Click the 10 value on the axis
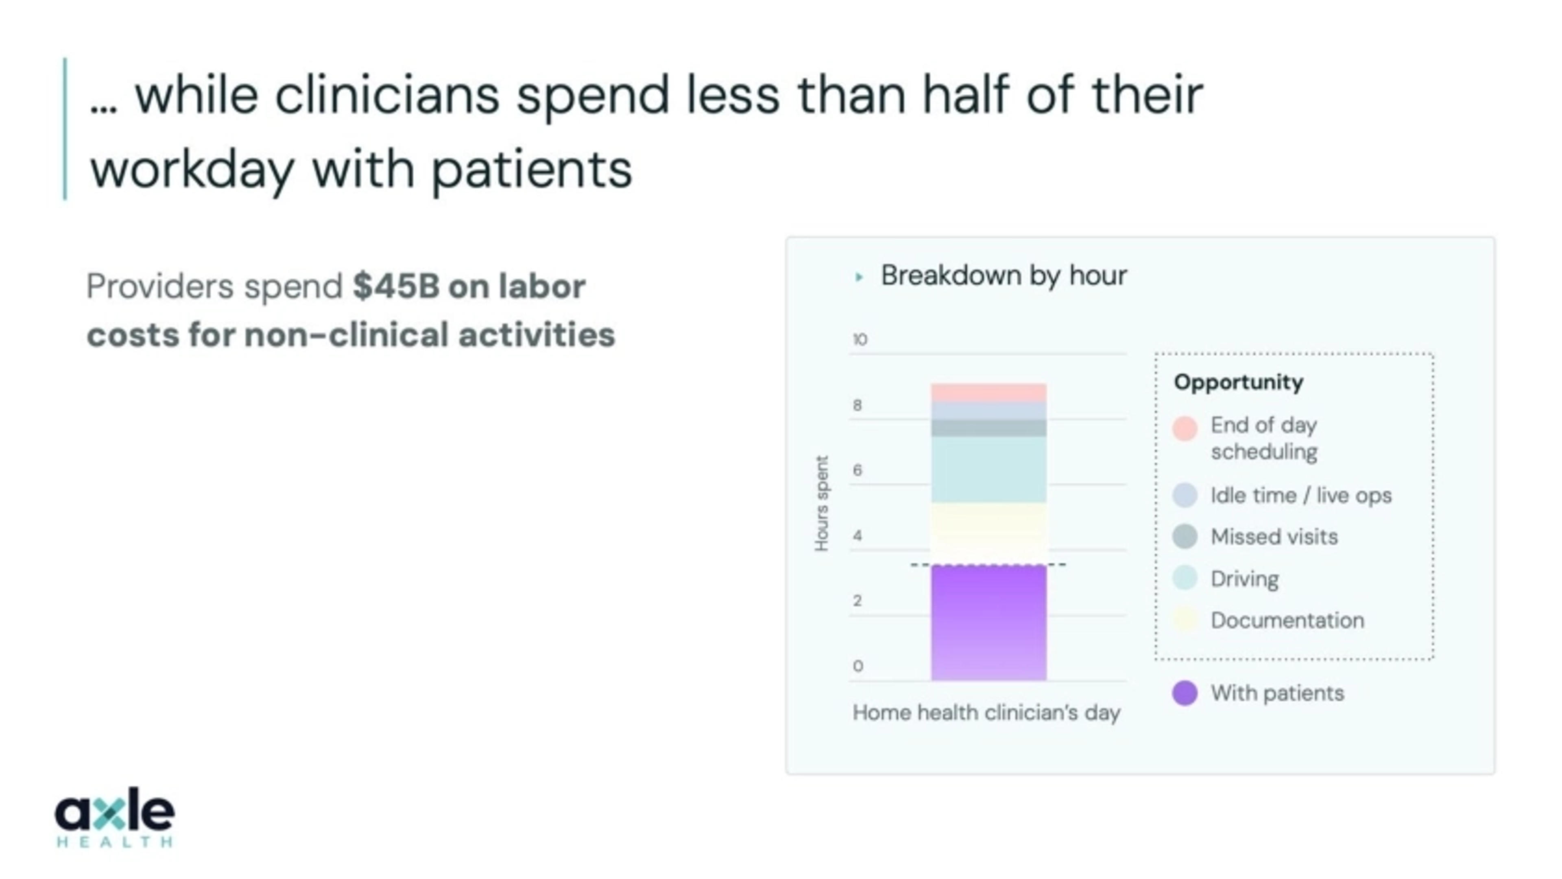This screenshot has width=1562, height=879. pos(860,339)
